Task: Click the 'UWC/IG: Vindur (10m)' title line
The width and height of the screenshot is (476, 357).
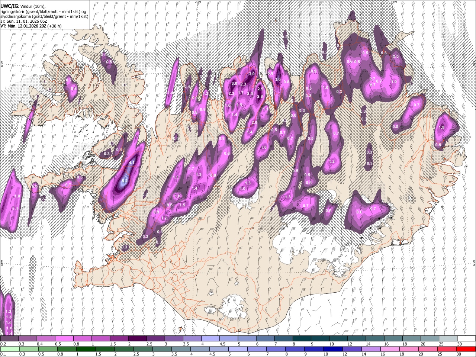Action: (23, 6)
